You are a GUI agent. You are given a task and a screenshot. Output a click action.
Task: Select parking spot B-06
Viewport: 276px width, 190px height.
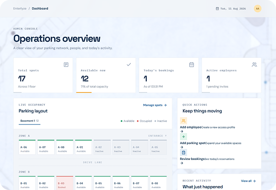click(x=121, y=183)
